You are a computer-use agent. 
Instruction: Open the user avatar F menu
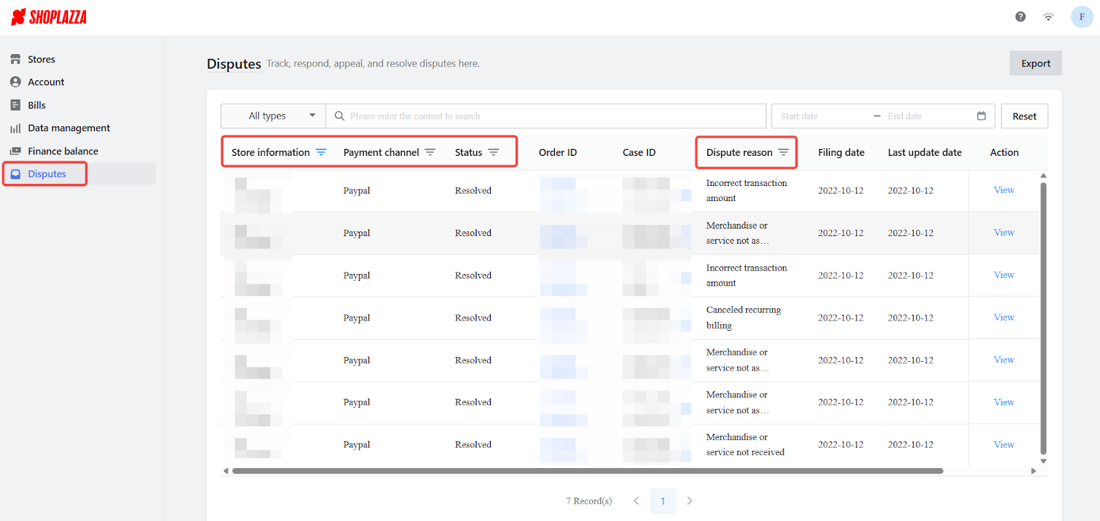pos(1082,17)
